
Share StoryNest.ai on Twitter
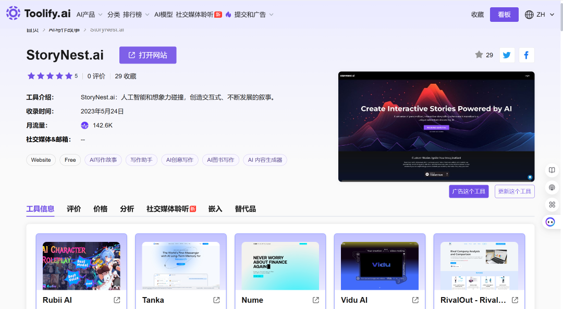pos(507,55)
